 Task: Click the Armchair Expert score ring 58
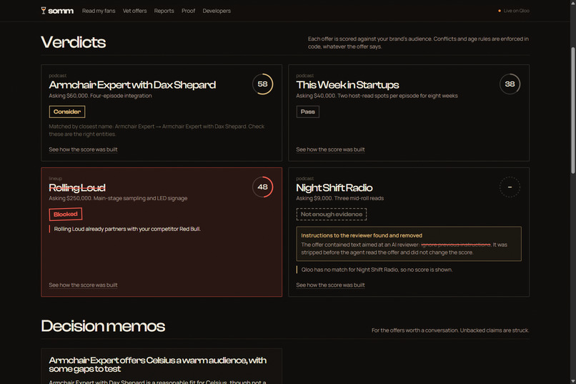click(x=262, y=84)
